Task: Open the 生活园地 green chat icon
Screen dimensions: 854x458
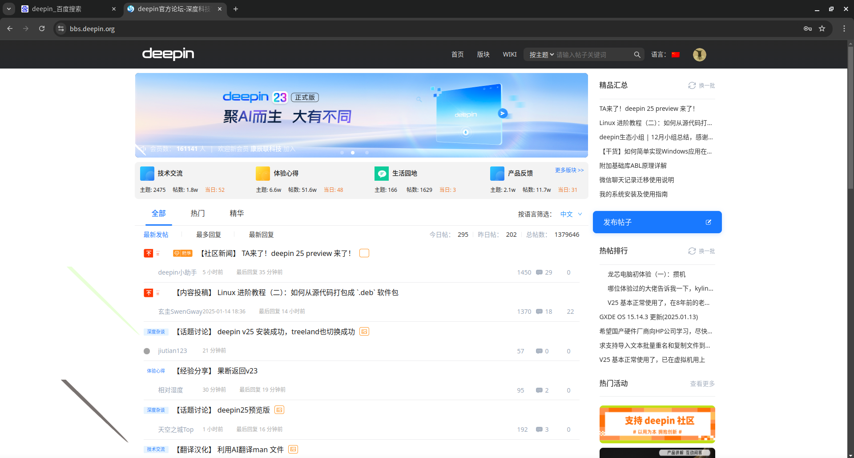Action: (x=381, y=173)
